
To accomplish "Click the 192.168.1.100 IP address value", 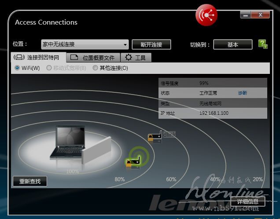I will [214, 113].
